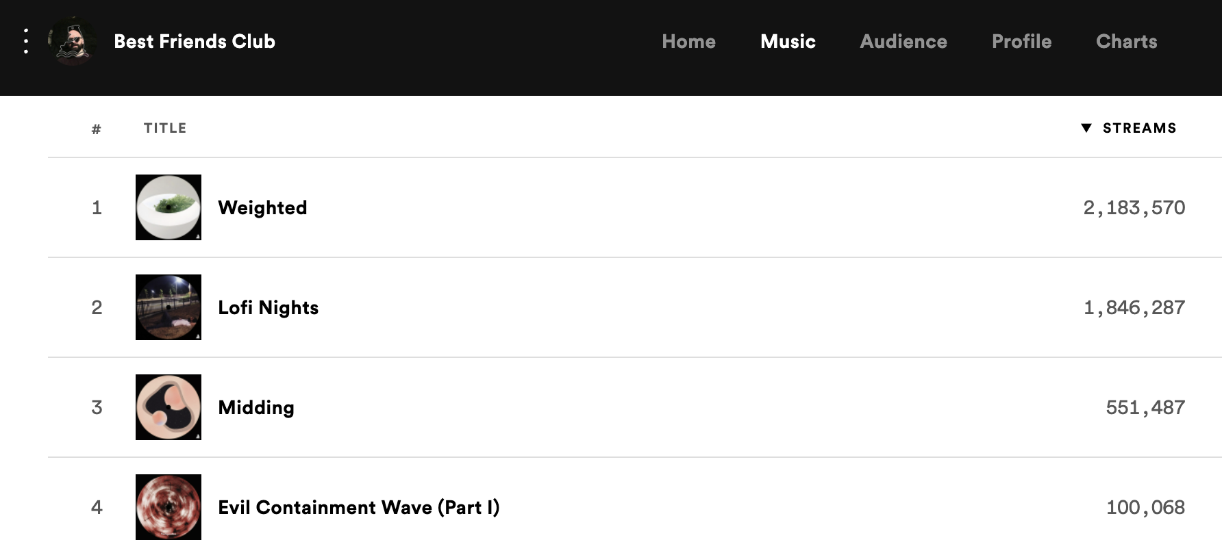The width and height of the screenshot is (1222, 553).
Task: Go to the Home tab
Action: point(688,41)
